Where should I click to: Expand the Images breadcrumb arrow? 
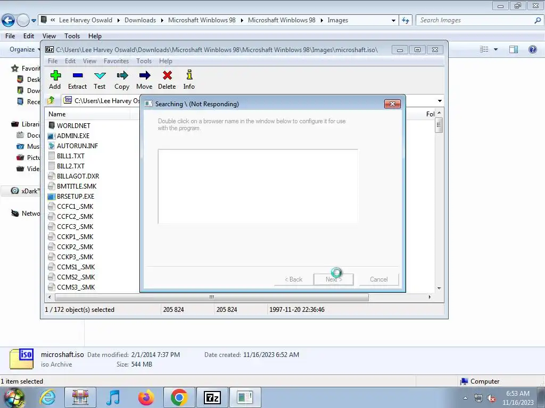point(321,20)
